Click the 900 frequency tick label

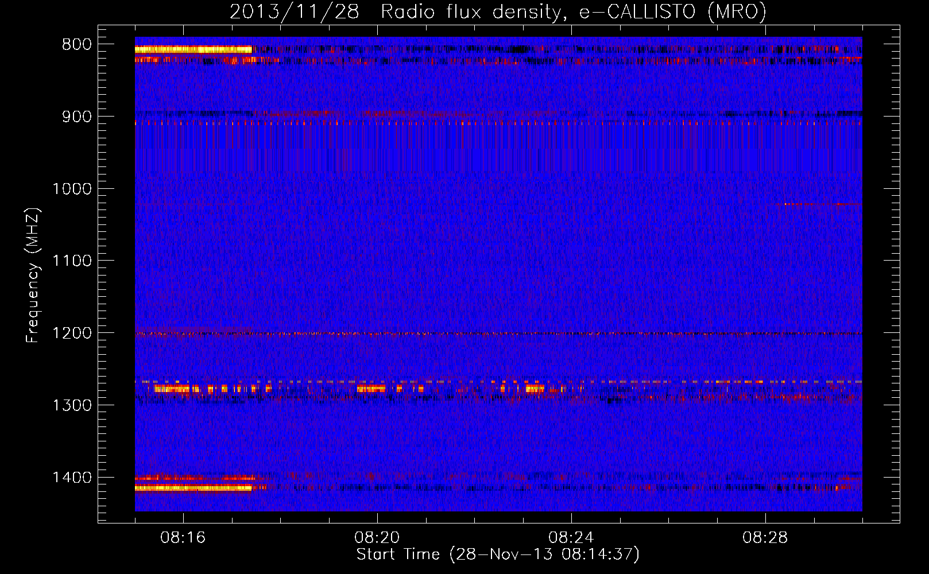[x=77, y=117]
